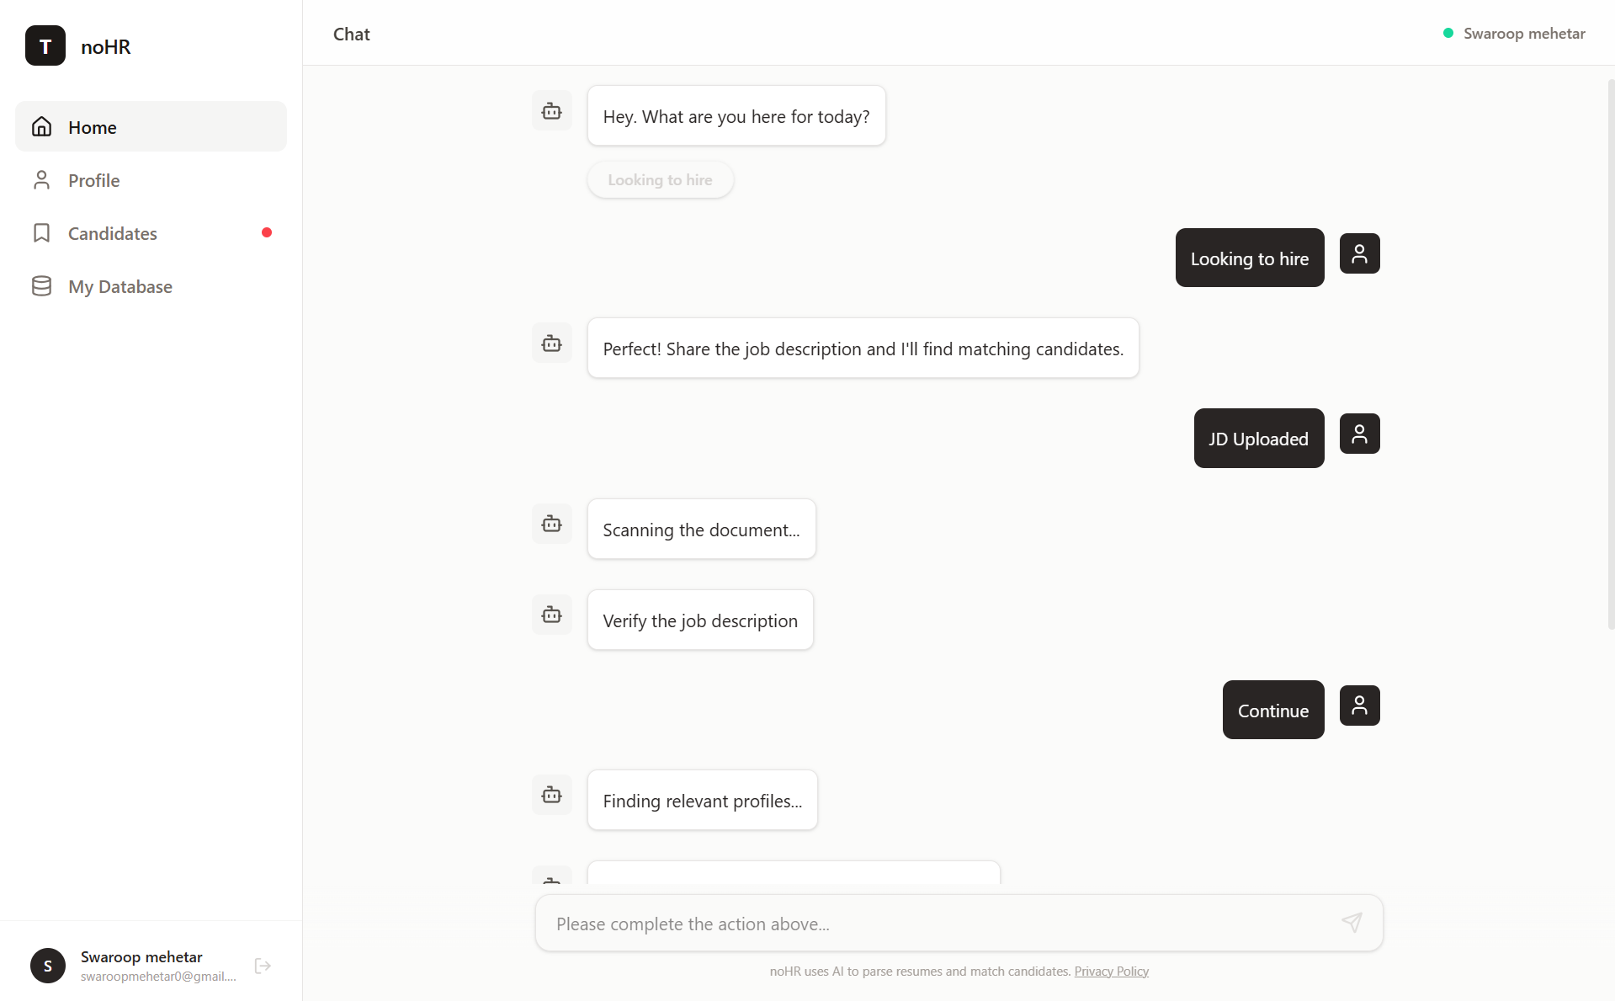Click the send message arrow icon

1351,923
